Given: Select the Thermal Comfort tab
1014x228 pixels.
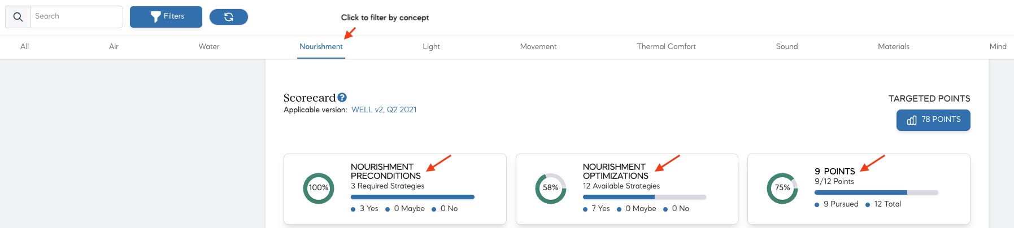Looking at the screenshot, I should [x=666, y=47].
